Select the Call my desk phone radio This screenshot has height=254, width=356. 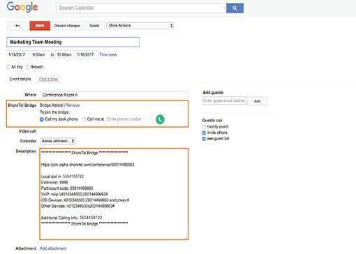click(x=42, y=119)
